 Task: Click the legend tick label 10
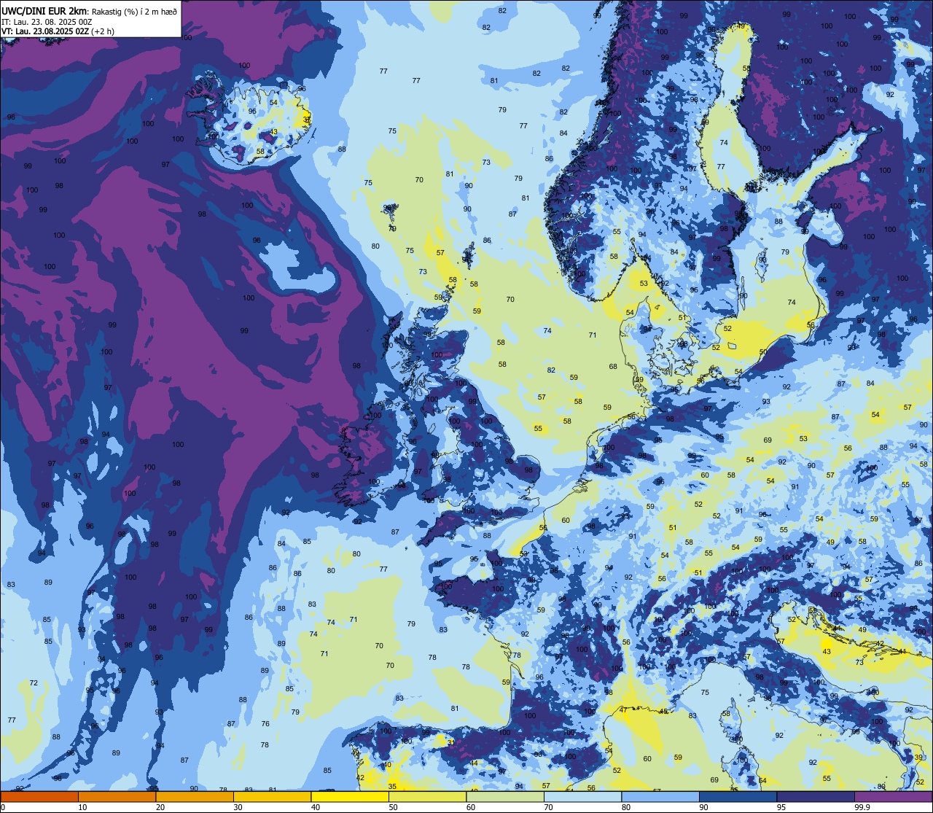(82, 807)
